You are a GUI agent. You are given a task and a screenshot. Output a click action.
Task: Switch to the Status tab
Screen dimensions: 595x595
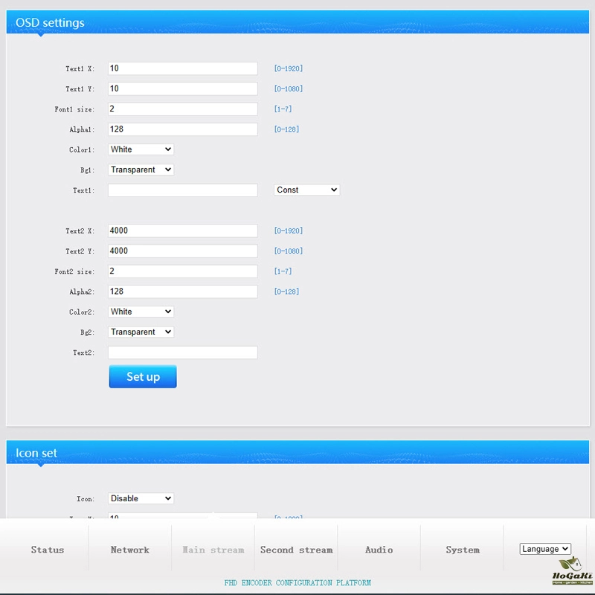pos(47,550)
